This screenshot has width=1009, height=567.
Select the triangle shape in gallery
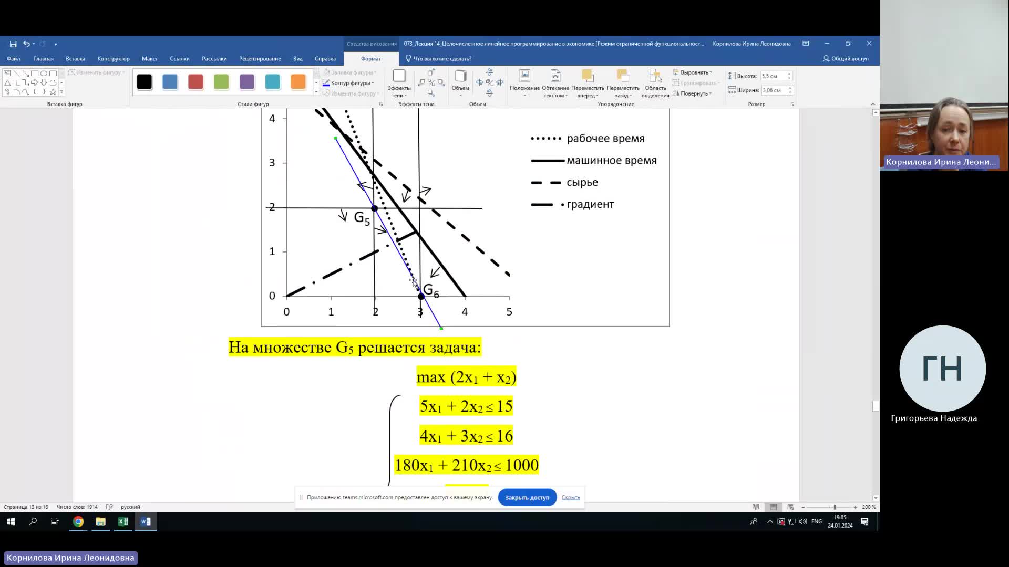pos(7,82)
